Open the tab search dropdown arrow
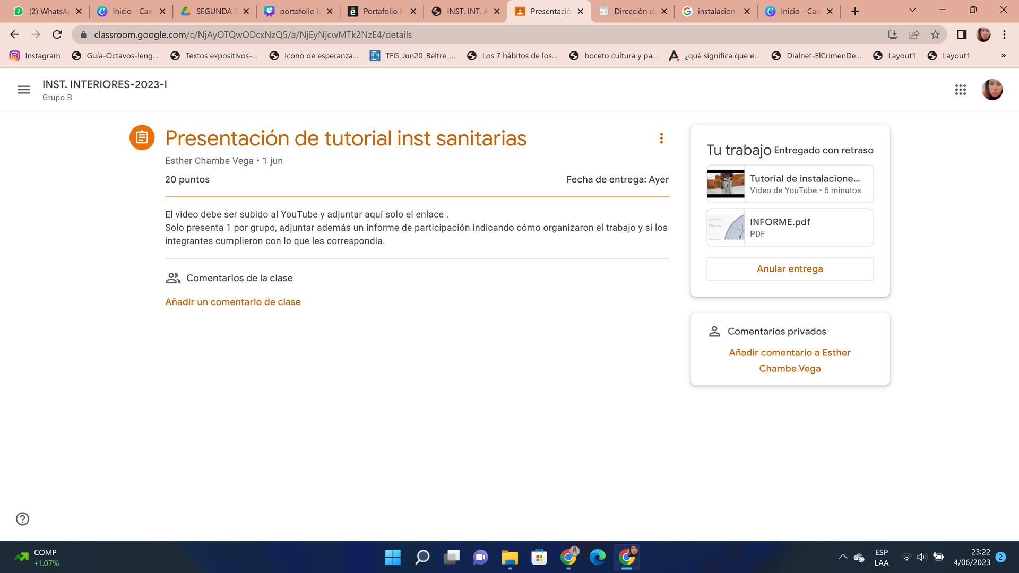 (x=912, y=10)
